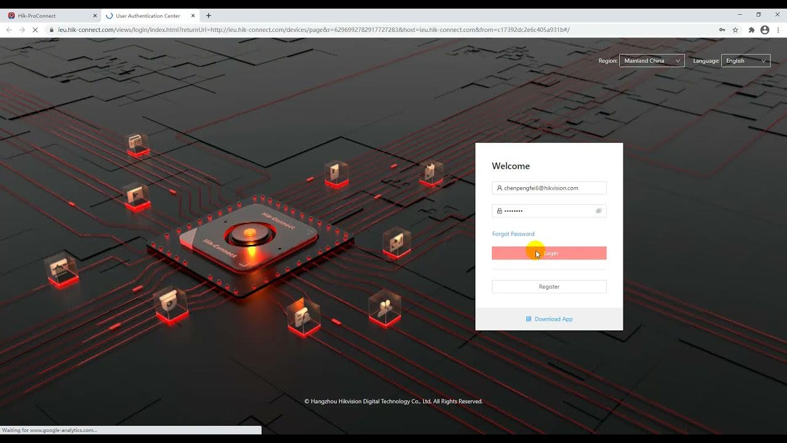Screen dimensions: 787x443
Task: Click the Hikvision copyright footer text
Action: pyautogui.click(x=393, y=402)
